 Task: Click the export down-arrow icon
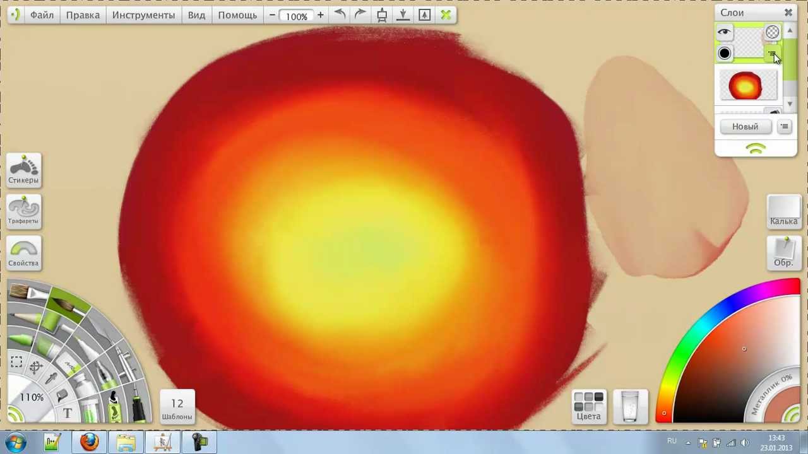point(403,15)
